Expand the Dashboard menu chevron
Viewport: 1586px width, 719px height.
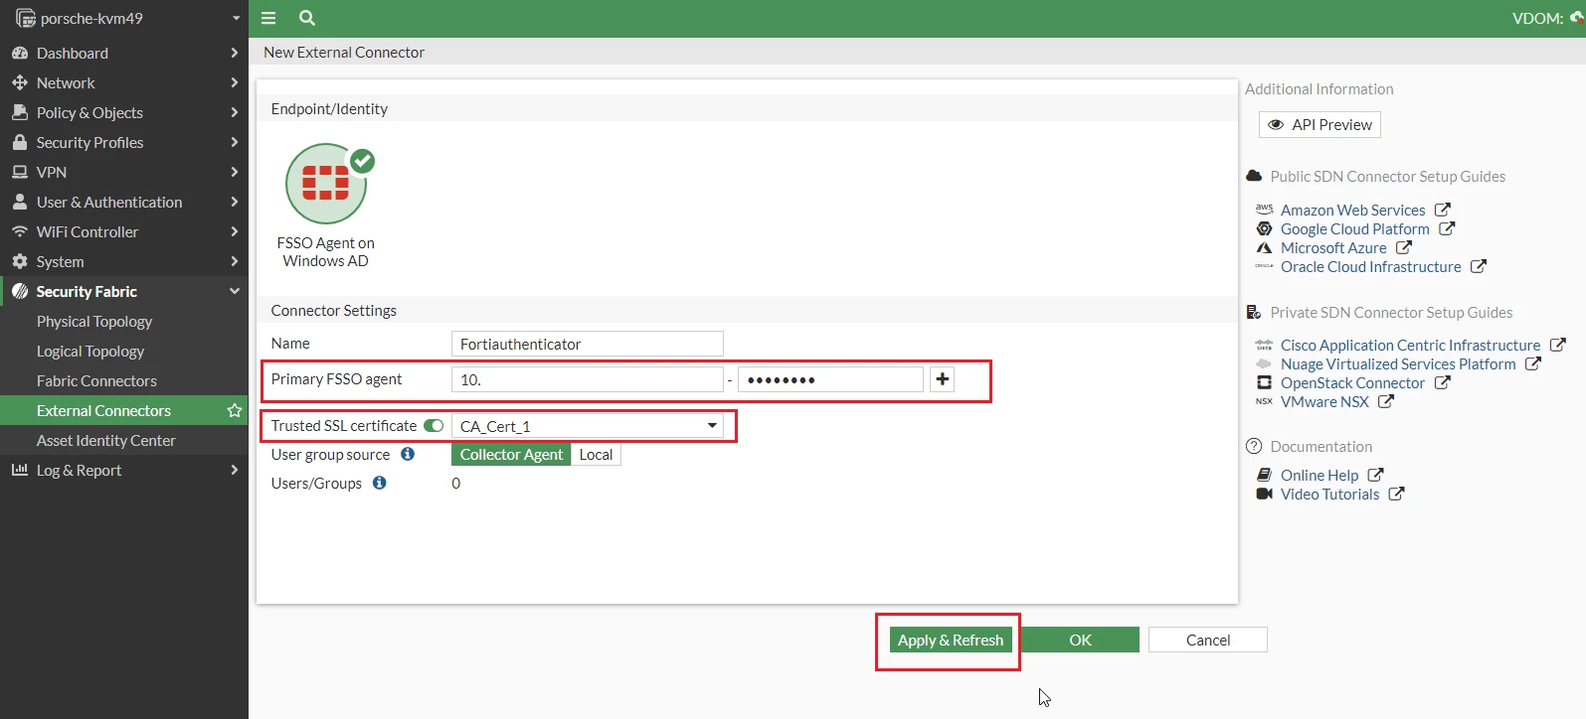235,53
